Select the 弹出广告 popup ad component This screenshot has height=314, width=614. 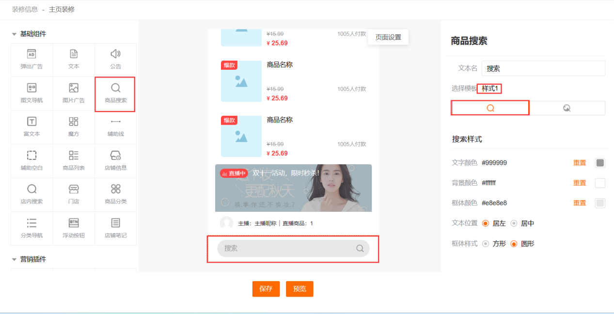point(31,59)
